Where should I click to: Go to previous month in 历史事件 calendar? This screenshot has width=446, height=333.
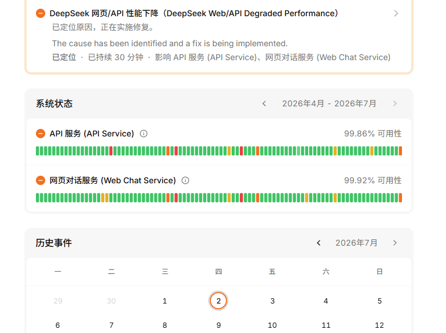click(319, 243)
